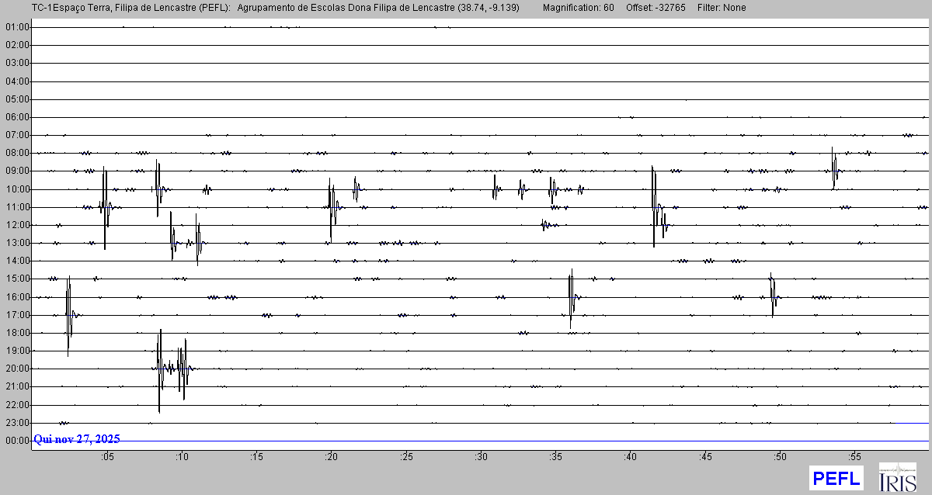Click the 01:00 hour label

(16, 27)
